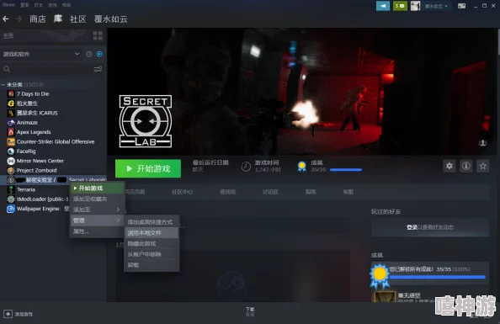Image resolution: width=500 pixels, height=324 pixels.
Task: Open the 好友 (Friends) menu
Action: (38, 5)
